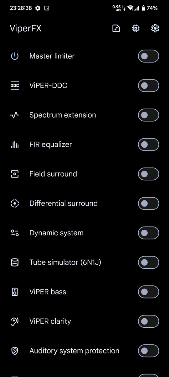Tap the Auditory system protection shield icon
This screenshot has width=169, height=377.
pyautogui.click(x=15, y=351)
